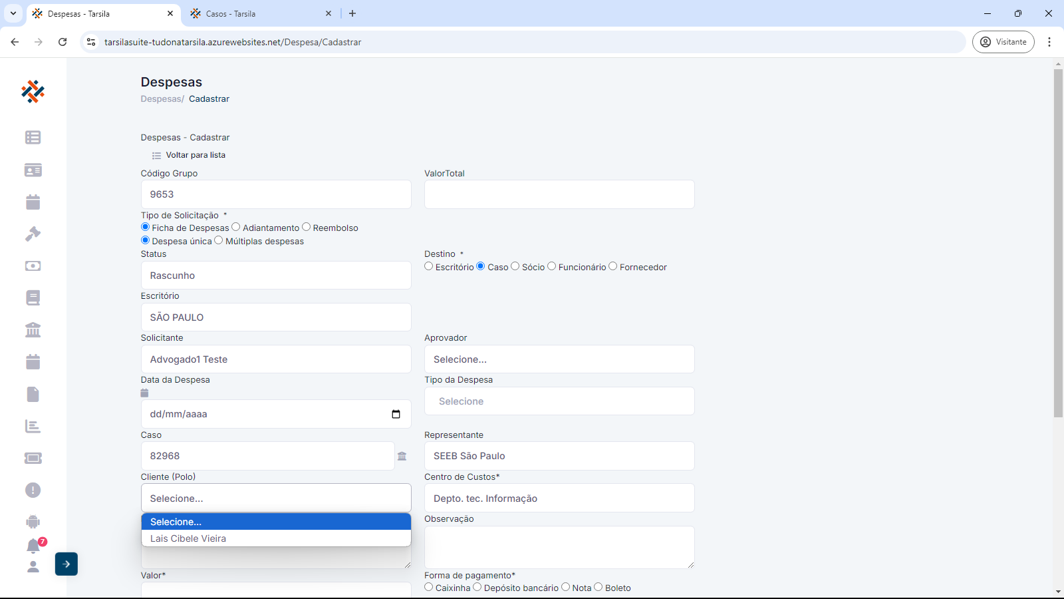Expand the Centro de Custos dropdown
The height and width of the screenshot is (599, 1064).
point(559,499)
